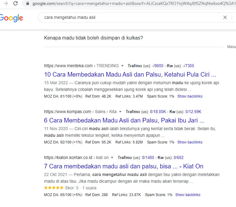Screen dimensions: 236x207
Task: Click the 9000 traffic value for merdeka.com
Action: coord(159,66)
